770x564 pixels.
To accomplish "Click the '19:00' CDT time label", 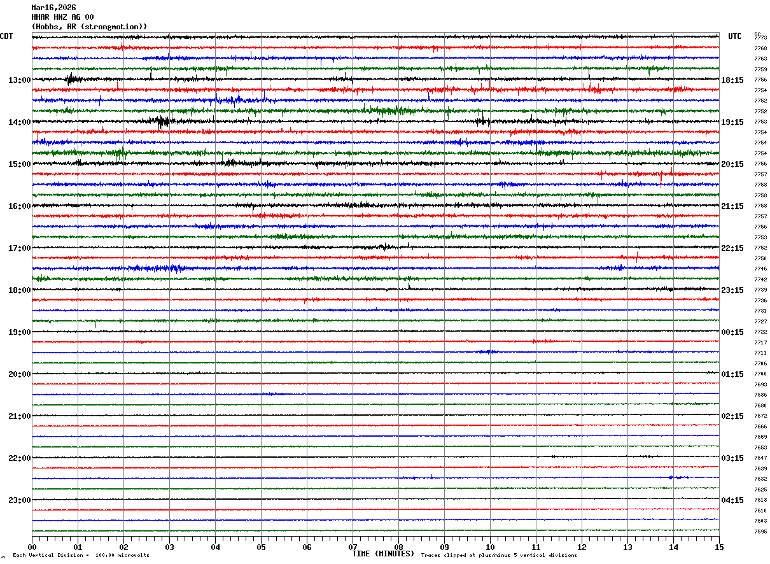I will tap(20, 332).
